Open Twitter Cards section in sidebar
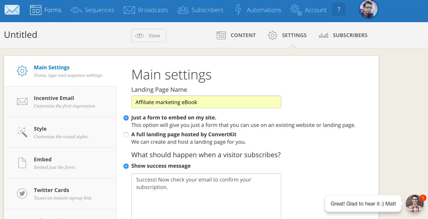Image resolution: width=428 pixels, height=219 pixels. coord(60,194)
